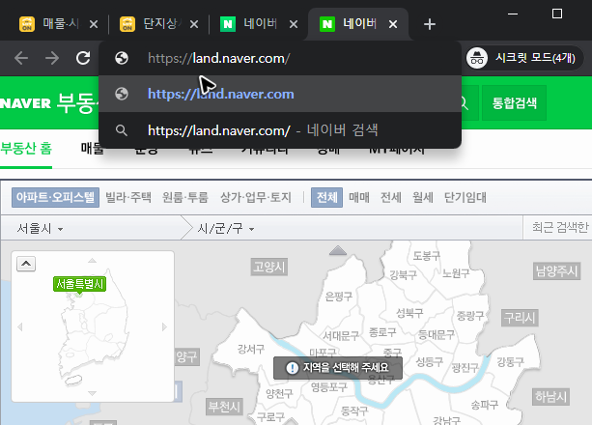Select 부천시 on the map

click(x=224, y=407)
